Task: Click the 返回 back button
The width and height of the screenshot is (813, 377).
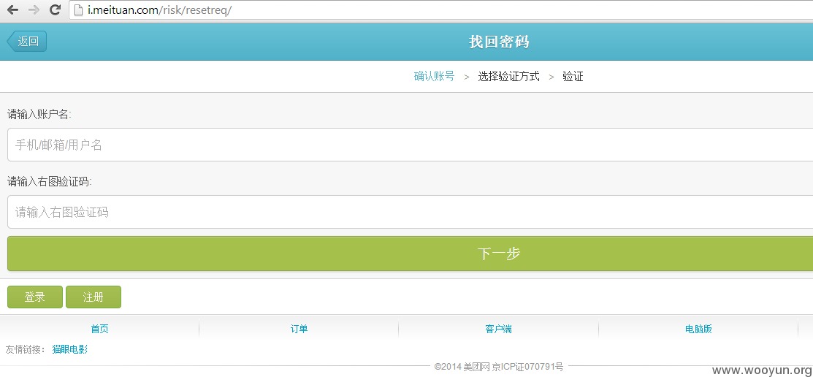Action: tap(27, 42)
